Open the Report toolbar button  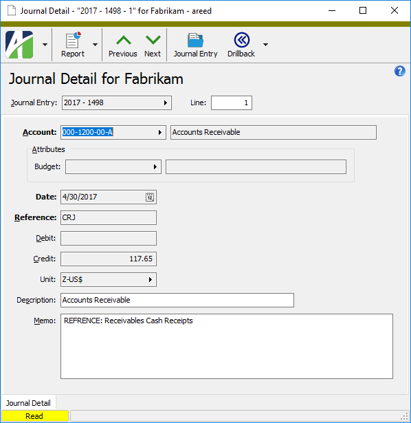coord(72,45)
